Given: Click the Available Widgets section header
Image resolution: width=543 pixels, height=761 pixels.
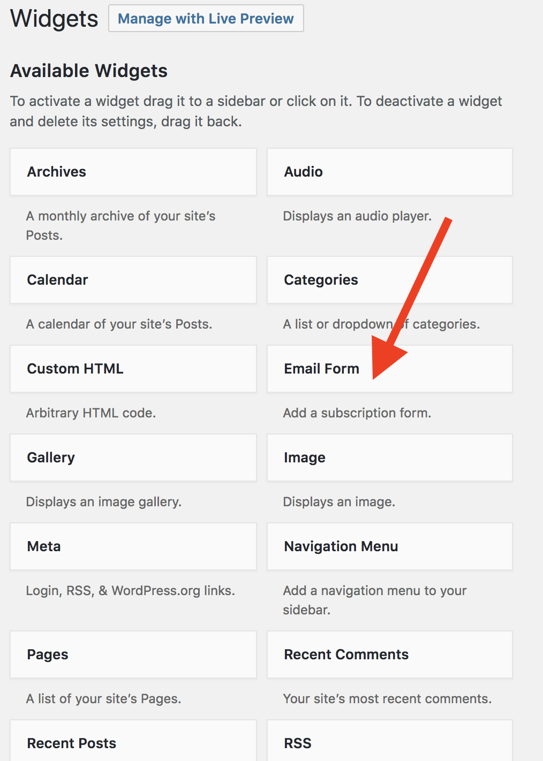Looking at the screenshot, I should (88, 70).
